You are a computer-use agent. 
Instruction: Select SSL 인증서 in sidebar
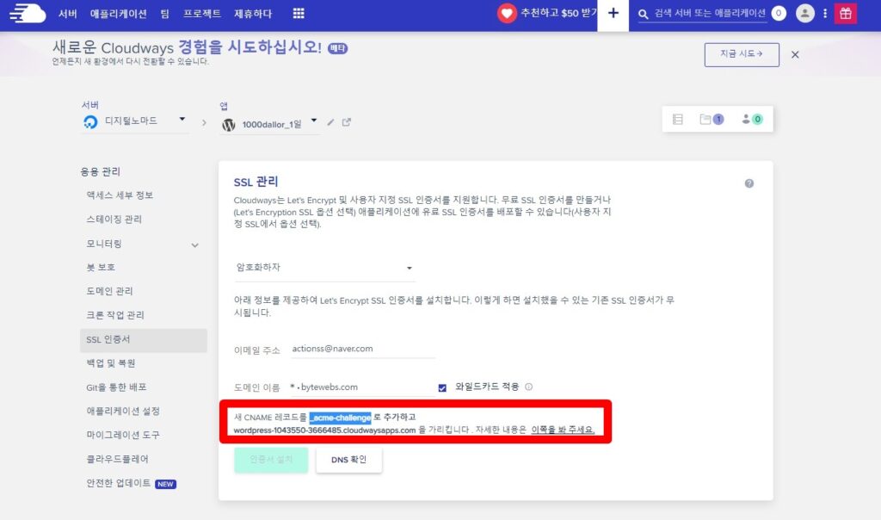(x=144, y=339)
